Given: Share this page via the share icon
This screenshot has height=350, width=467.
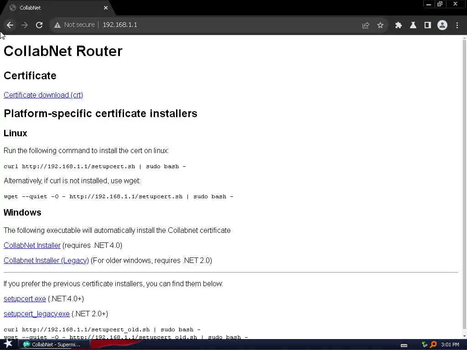Looking at the screenshot, I should point(366,26).
